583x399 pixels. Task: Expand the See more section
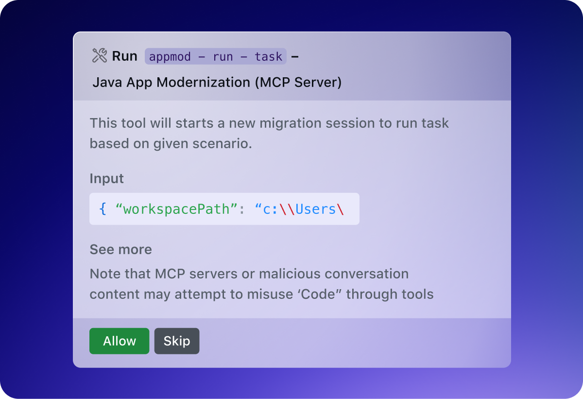[x=120, y=249]
